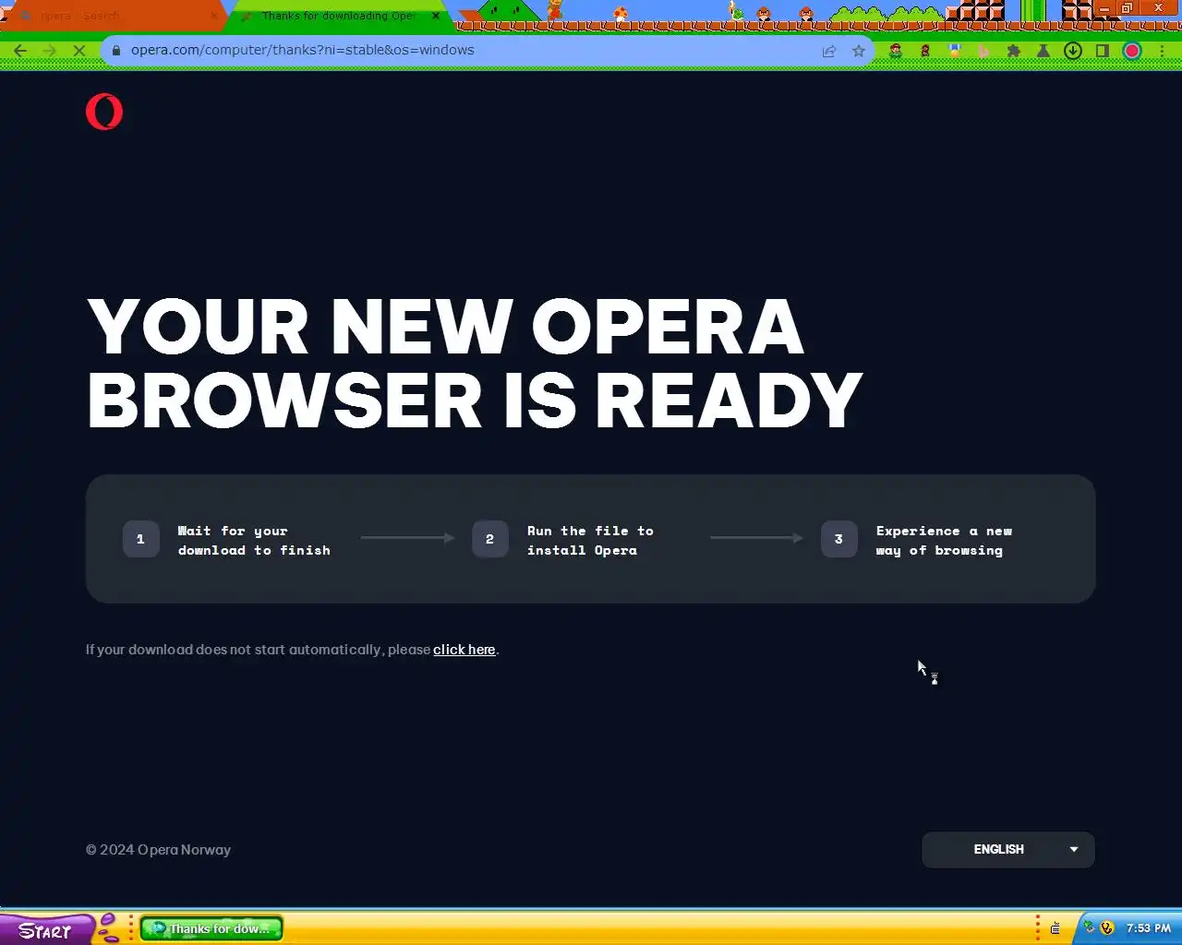Open the ENGLISH language dropdown

pos(1008,850)
